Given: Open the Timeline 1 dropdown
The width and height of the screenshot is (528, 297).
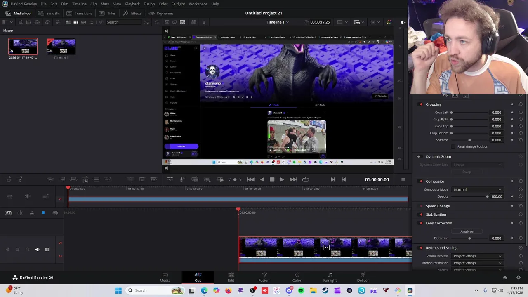Looking at the screenshot, I should tap(277, 22).
